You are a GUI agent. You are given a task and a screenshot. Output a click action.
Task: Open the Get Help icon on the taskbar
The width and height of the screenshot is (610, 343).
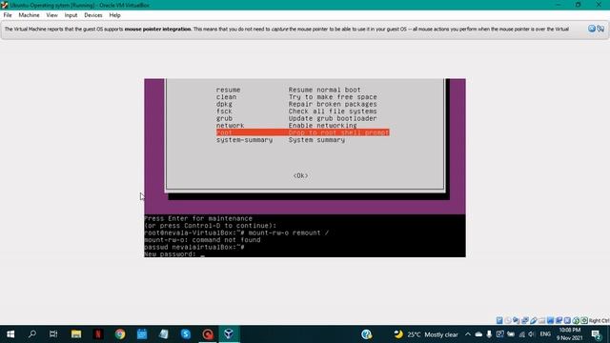click(x=366, y=334)
